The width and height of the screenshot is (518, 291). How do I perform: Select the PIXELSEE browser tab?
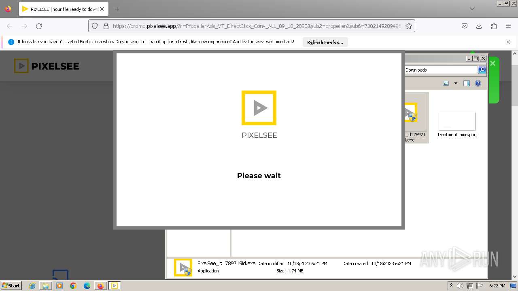[64, 9]
